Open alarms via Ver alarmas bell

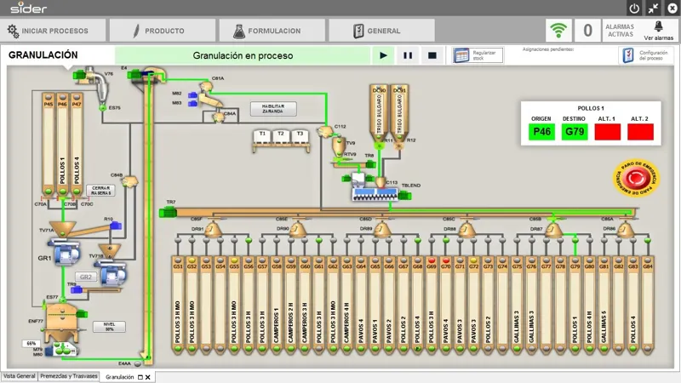pos(658,31)
